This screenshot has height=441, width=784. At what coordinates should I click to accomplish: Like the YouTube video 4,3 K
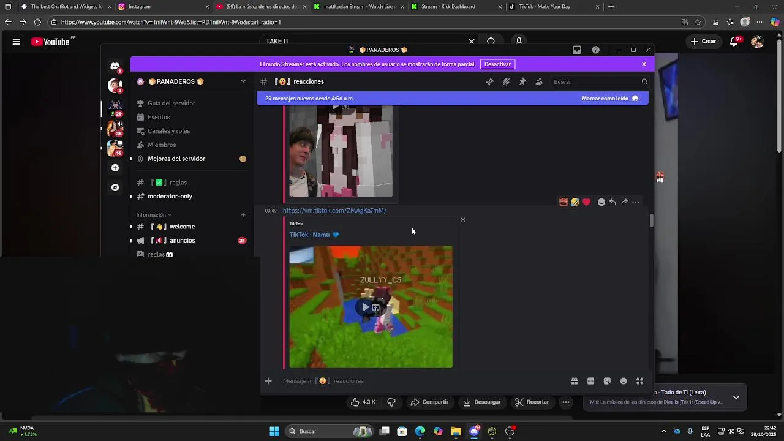[363, 402]
